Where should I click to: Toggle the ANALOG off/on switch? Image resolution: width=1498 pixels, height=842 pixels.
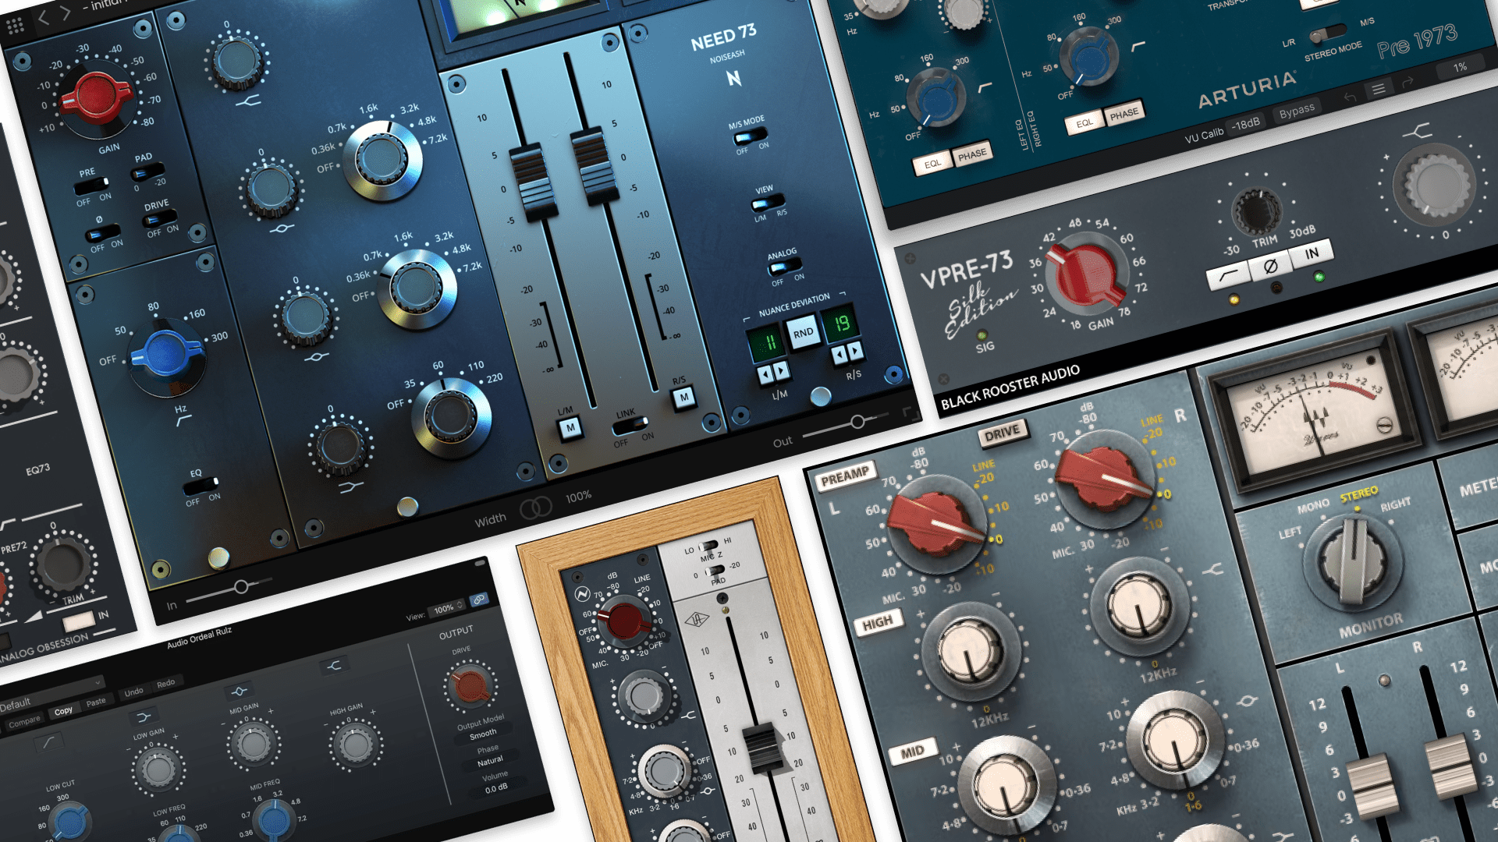click(x=785, y=267)
